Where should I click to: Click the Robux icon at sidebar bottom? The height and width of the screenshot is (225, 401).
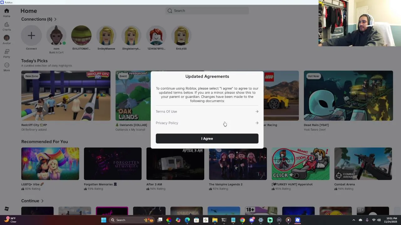pos(7,209)
